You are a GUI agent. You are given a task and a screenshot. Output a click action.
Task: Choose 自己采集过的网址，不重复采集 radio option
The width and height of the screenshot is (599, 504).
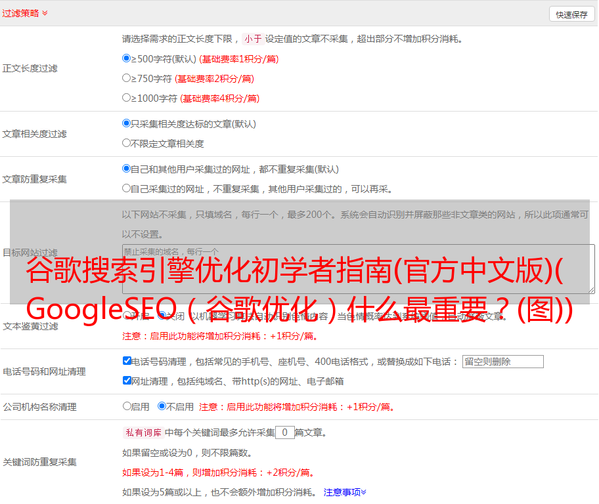(x=126, y=188)
